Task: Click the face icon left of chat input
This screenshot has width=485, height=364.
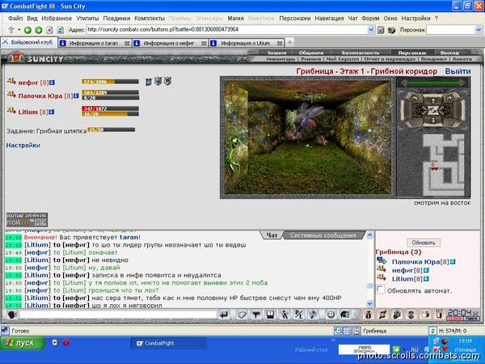Action: pos(12,315)
